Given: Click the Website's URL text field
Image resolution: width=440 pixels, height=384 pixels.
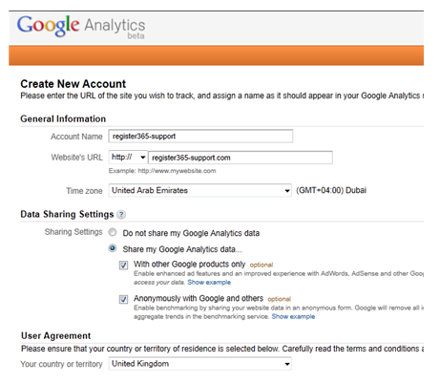Looking at the screenshot, I should [241, 158].
